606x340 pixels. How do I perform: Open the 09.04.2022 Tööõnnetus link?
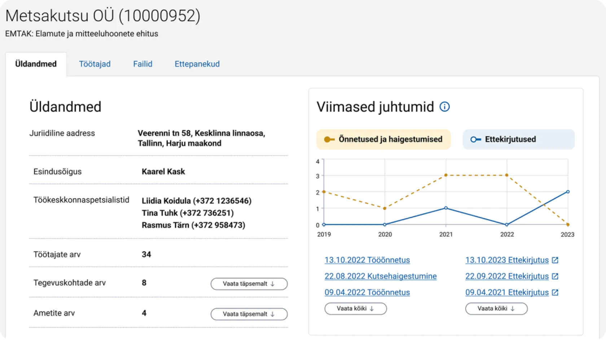click(x=367, y=293)
